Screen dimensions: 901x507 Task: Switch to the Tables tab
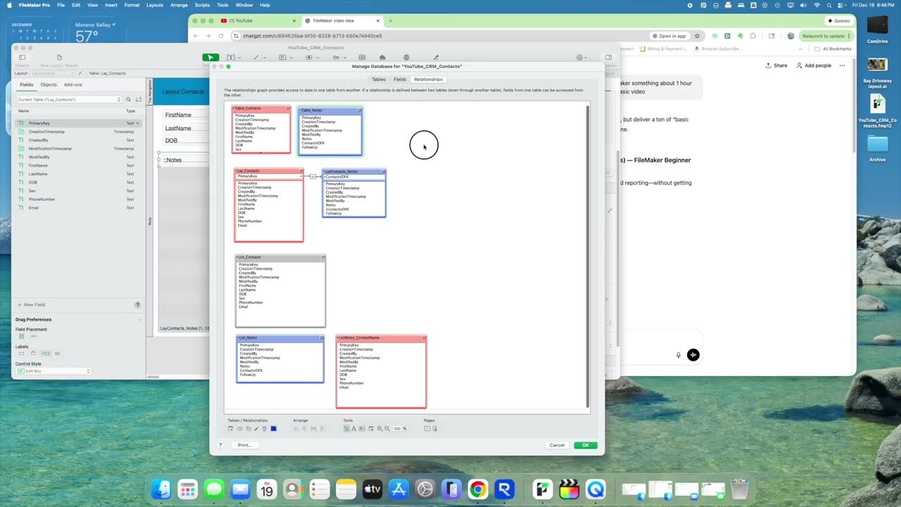pyautogui.click(x=379, y=80)
